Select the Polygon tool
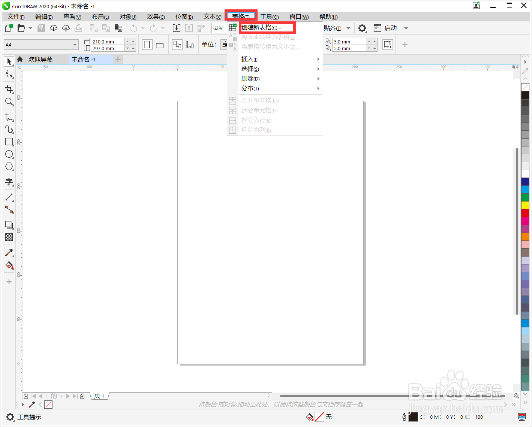 point(9,166)
